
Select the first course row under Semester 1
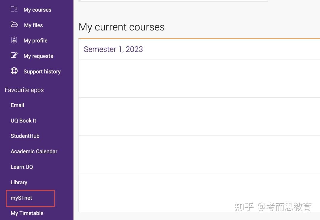pos(199,78)
